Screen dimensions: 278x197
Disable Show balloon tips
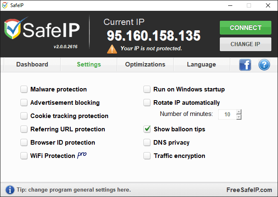(x=147, y=129)
